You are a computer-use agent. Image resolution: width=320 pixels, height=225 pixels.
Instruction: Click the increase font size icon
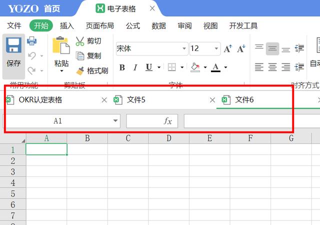click(228, 48)
